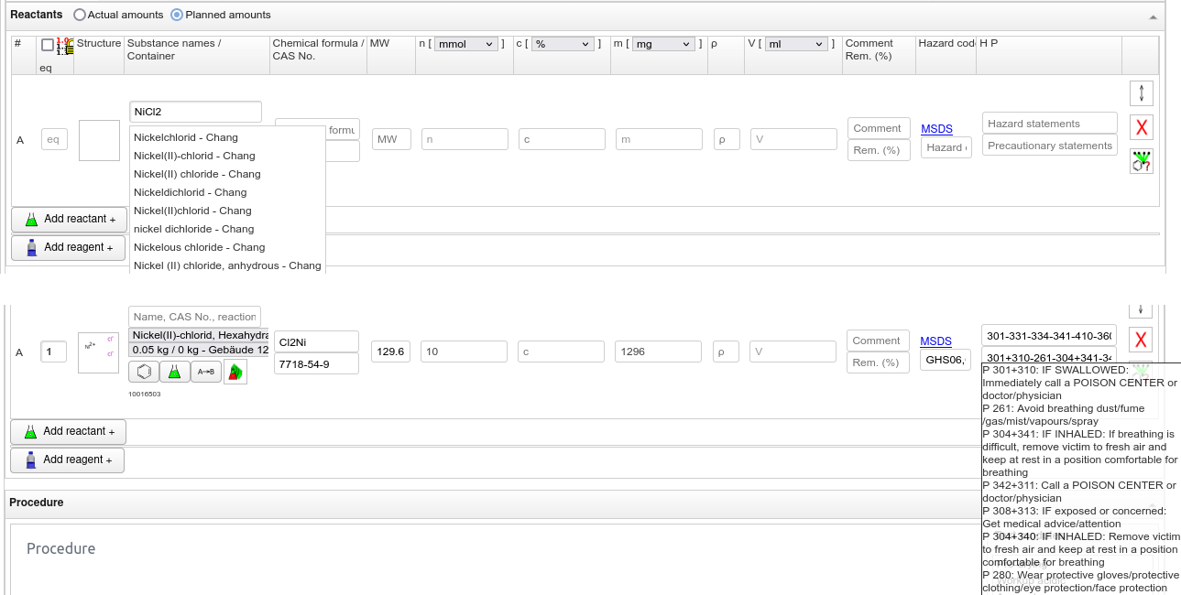Viewport: 1181px width, 595px height.
Task: Click the A→B reaction icon
Action: [x=205, y=372]
